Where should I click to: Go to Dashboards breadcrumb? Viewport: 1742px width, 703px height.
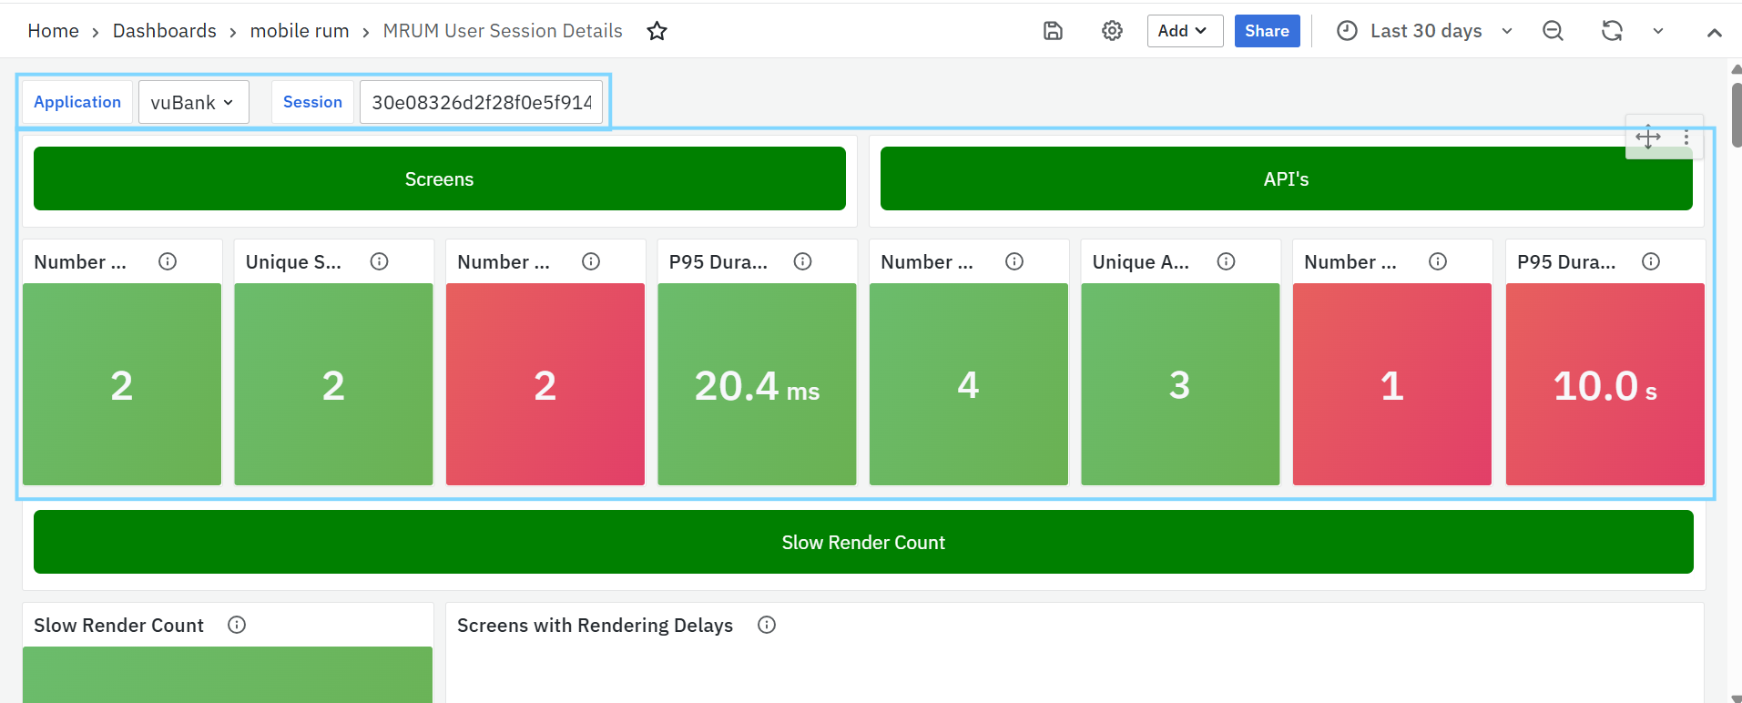pos(164,31)
